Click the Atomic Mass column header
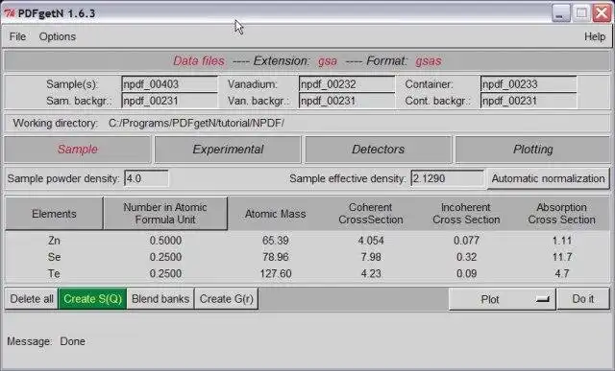 point(276,214)
